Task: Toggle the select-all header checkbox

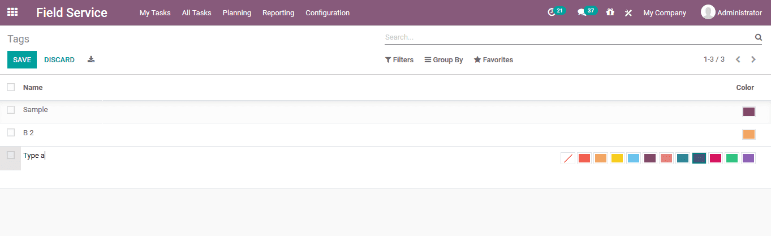Action: point(11,87)
